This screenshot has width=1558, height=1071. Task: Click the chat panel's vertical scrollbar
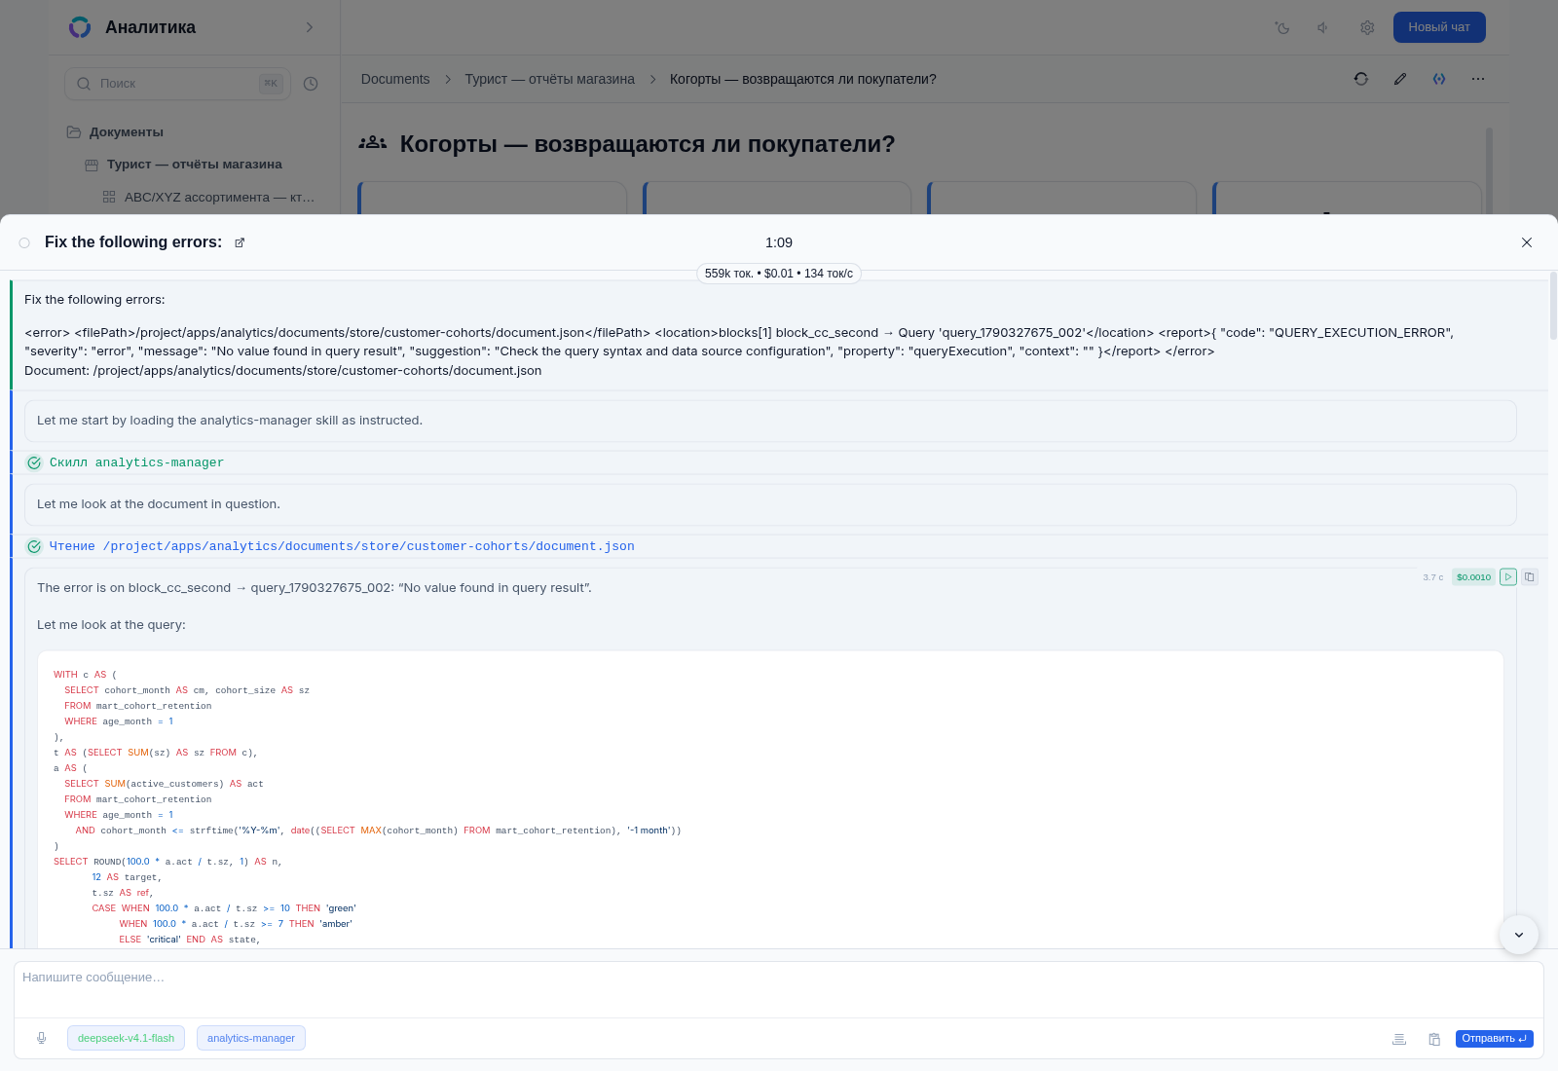[x=1553, y=307]
